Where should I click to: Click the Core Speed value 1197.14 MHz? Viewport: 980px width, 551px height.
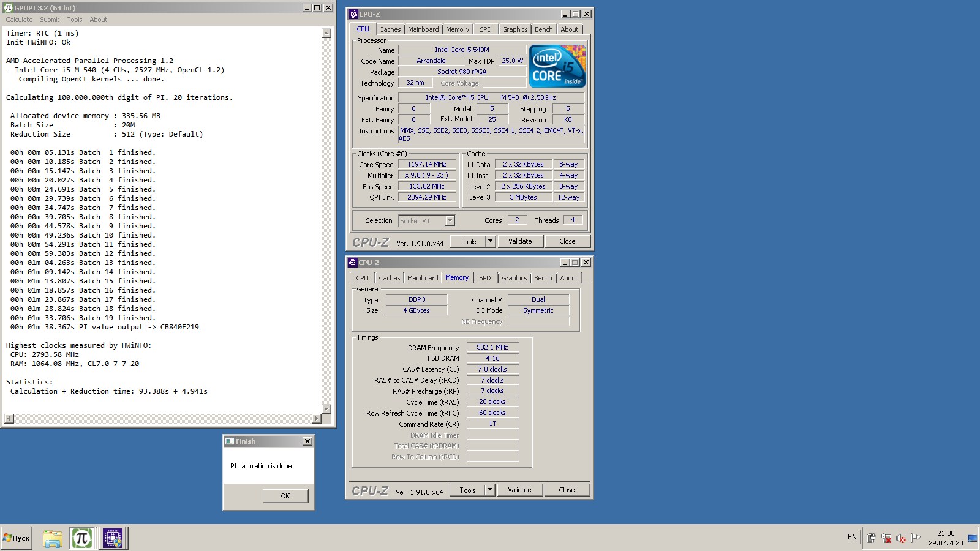tap(427, 164)
